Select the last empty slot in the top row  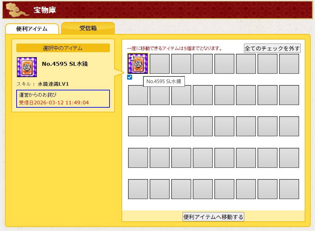coord(289,64)
